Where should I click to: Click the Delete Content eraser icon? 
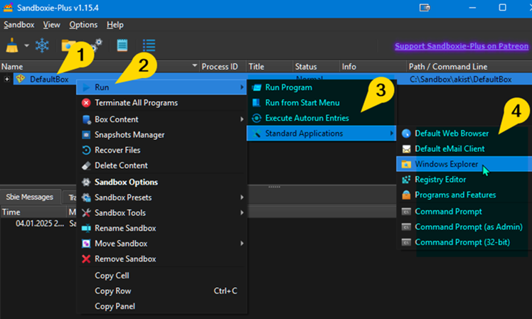(x=86, y=166)
